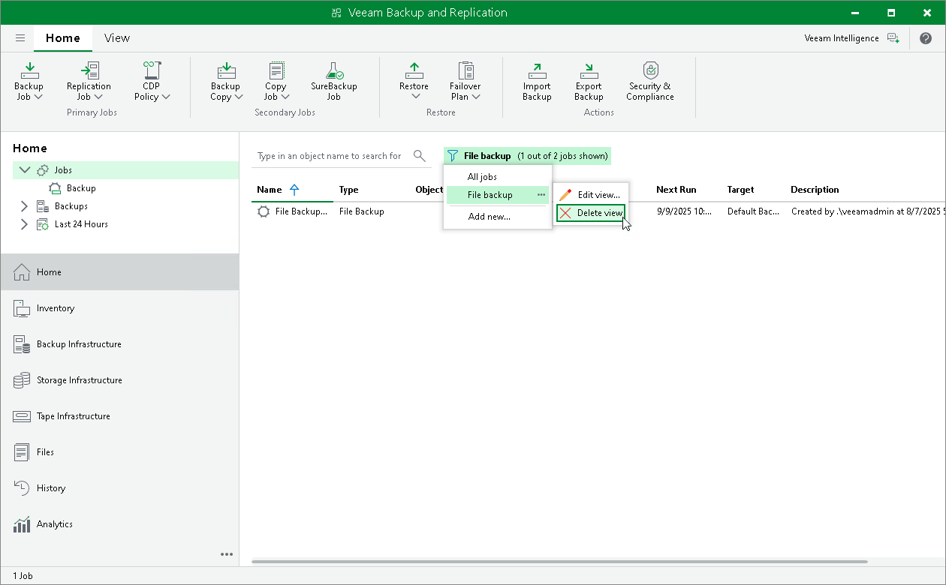Open the Tape Infrastructure pane
Image resolution: width=946 pixels, height=585 pixels.
click(120, 416)
